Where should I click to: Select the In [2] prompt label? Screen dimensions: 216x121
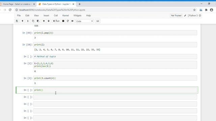pyautogui.click(x=28, y=64)
